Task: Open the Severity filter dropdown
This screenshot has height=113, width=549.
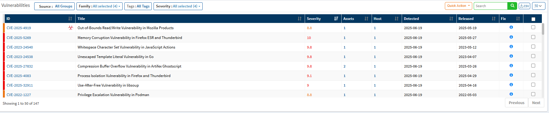Action: point(178,6)
